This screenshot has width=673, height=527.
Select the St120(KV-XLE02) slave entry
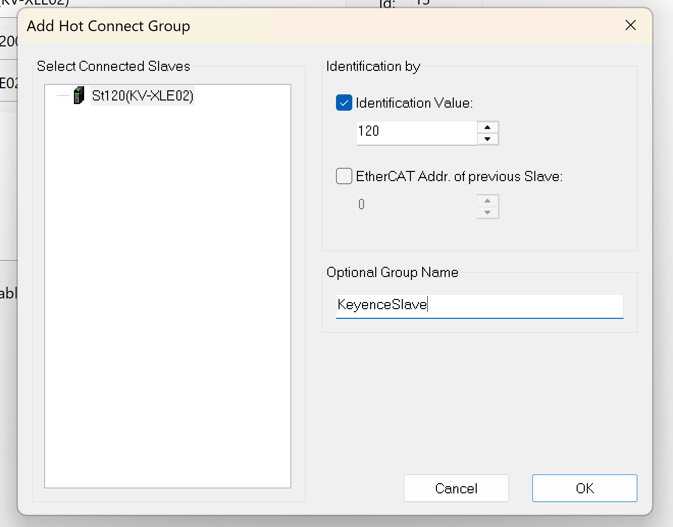(142, 96)
